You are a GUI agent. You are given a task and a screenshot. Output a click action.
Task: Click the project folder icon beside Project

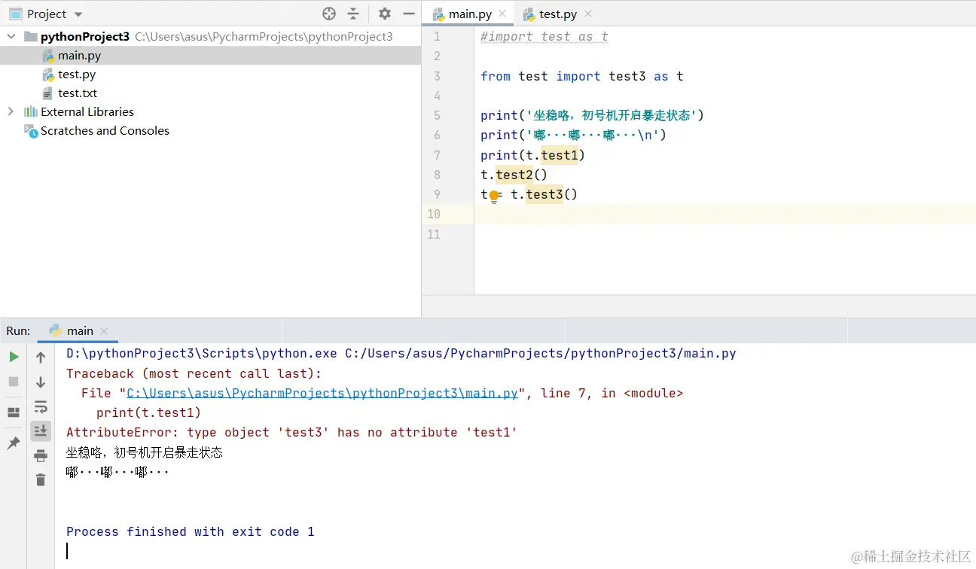tap(15, 14)
